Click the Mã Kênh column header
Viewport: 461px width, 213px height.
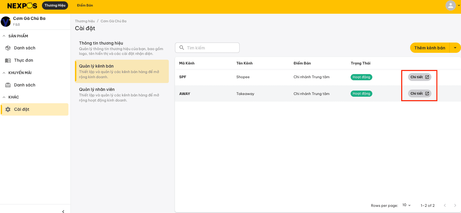(x=187, y=63)
